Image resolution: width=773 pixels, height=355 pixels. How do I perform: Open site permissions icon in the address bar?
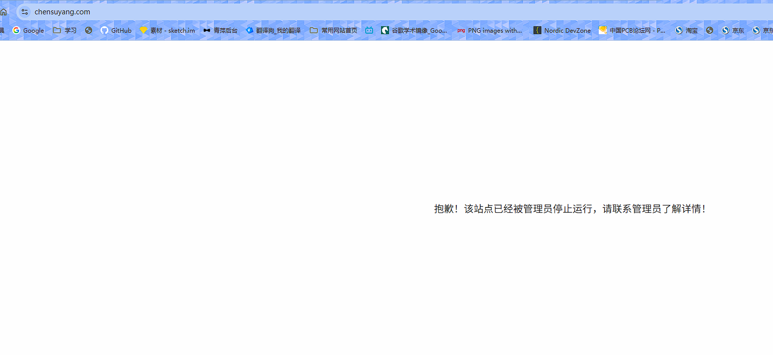[x=24, y=11]
